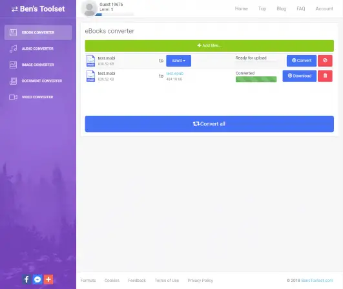The height and width of the screenshot is (289, 343).
Task: Open the Ebook Converter sidebar icon
Action: [13, 32]
